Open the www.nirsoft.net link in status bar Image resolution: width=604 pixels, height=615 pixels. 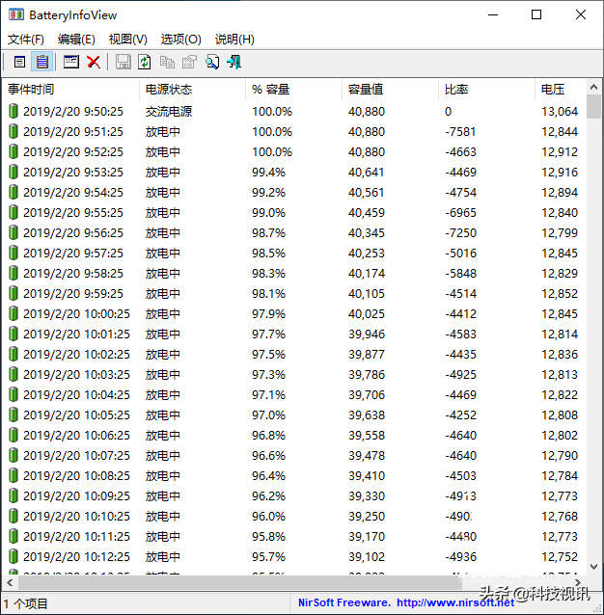pos(455,602)
